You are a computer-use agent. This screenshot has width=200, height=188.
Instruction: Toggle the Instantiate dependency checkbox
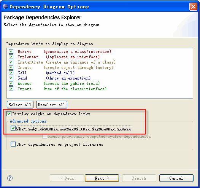pyautogui.click(x=11, y=62)
